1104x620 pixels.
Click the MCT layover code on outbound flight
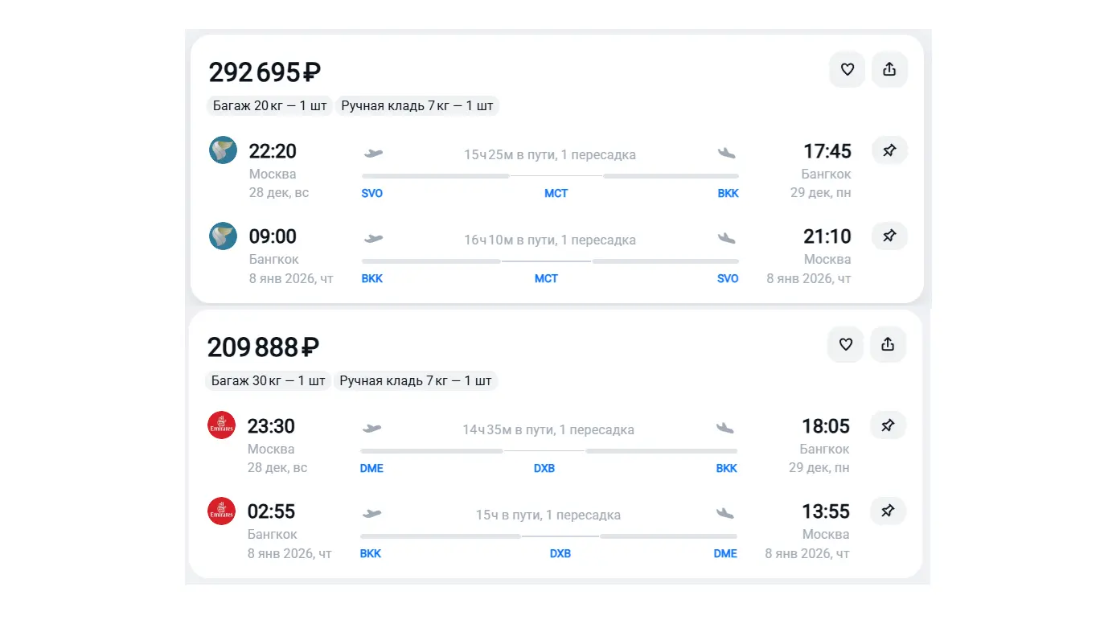tap(556, 193)
